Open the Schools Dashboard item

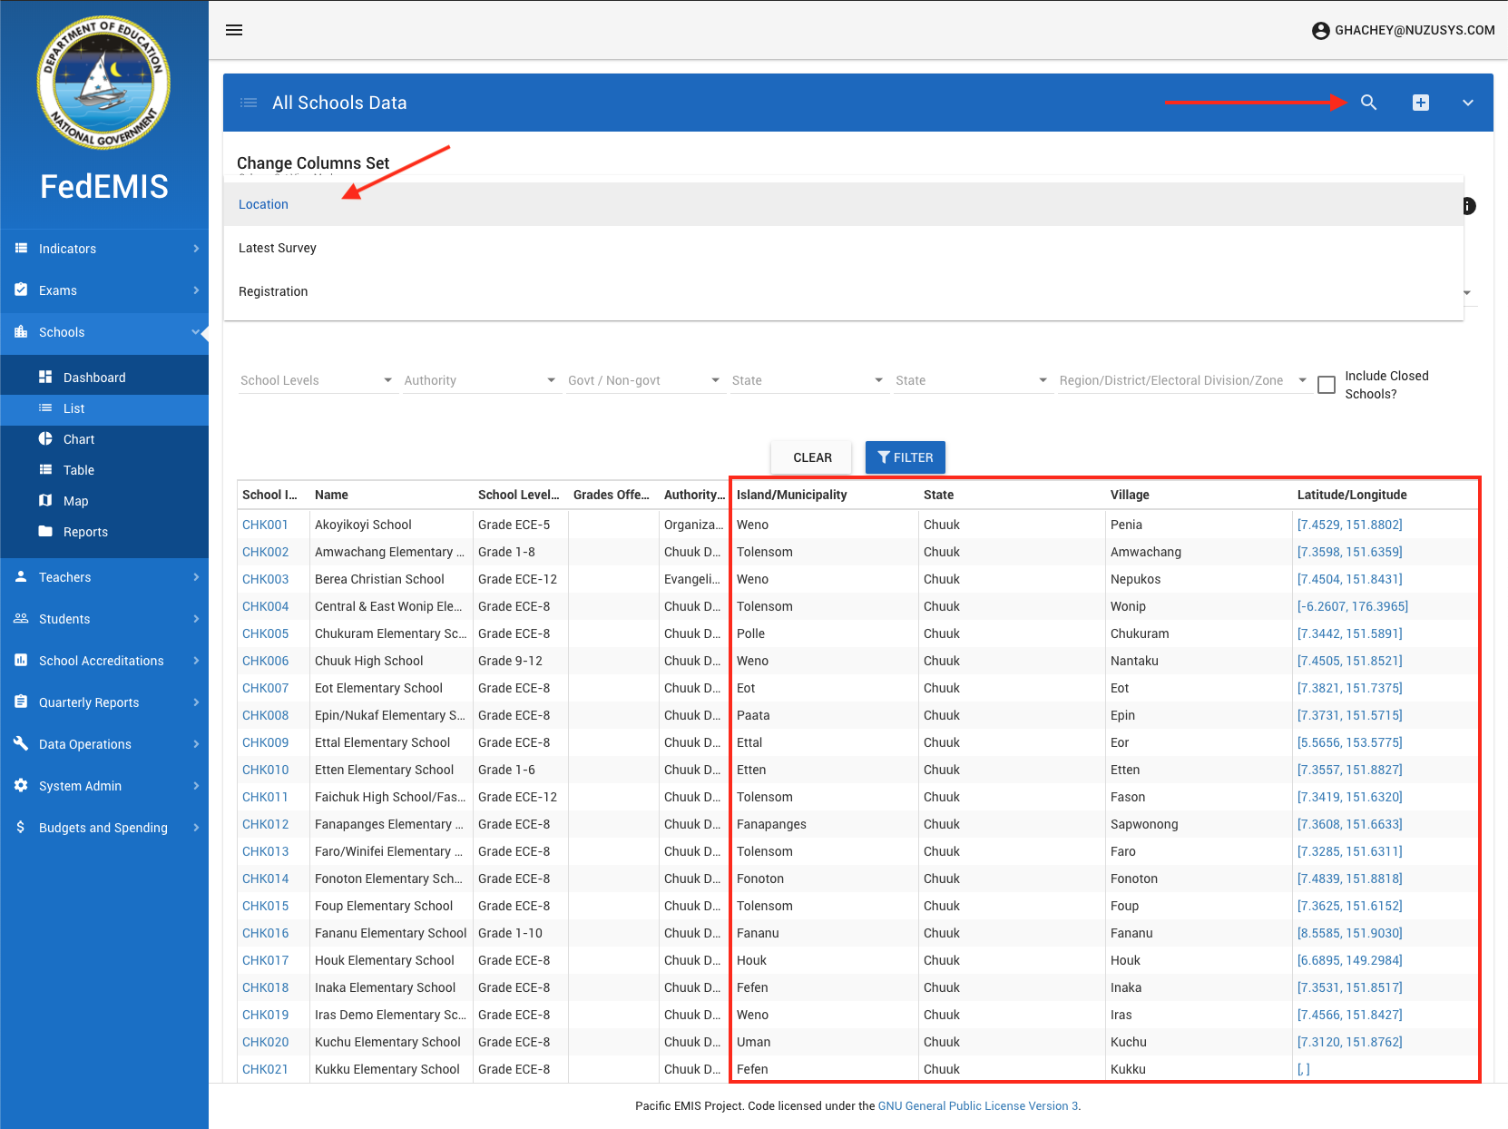(93, 378)
